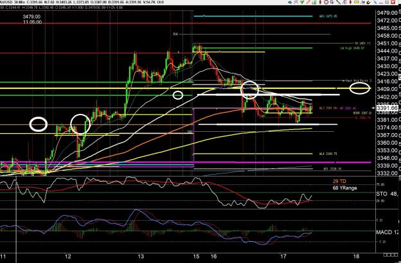The width and height of the screenshot is (401, 263).
Task: Click the 68 YRange text
Action: 345,188
